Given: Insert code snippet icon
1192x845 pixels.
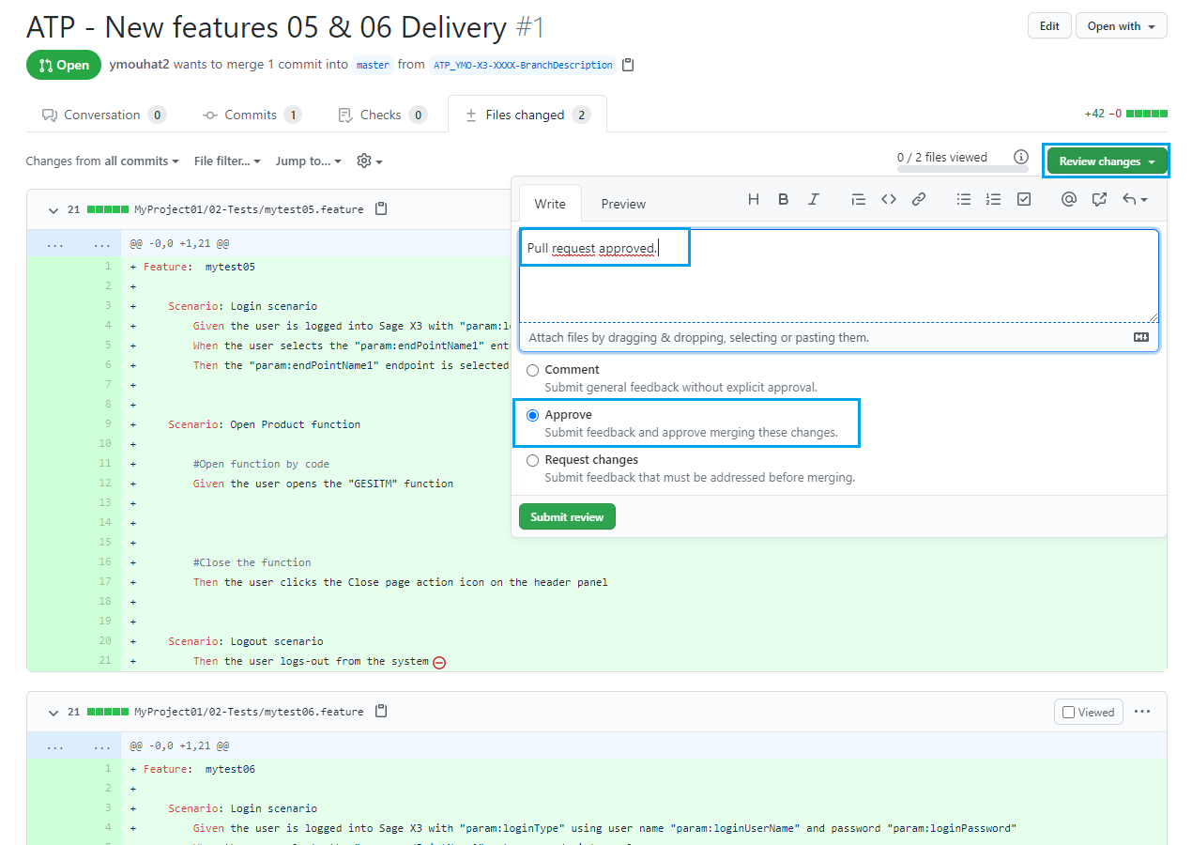Looking at the screenshot, I should point(888,199).
